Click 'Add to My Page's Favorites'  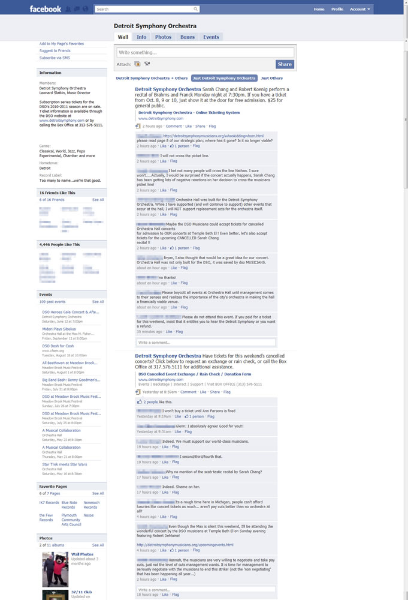pyautogui.click(x=62, y=44)
